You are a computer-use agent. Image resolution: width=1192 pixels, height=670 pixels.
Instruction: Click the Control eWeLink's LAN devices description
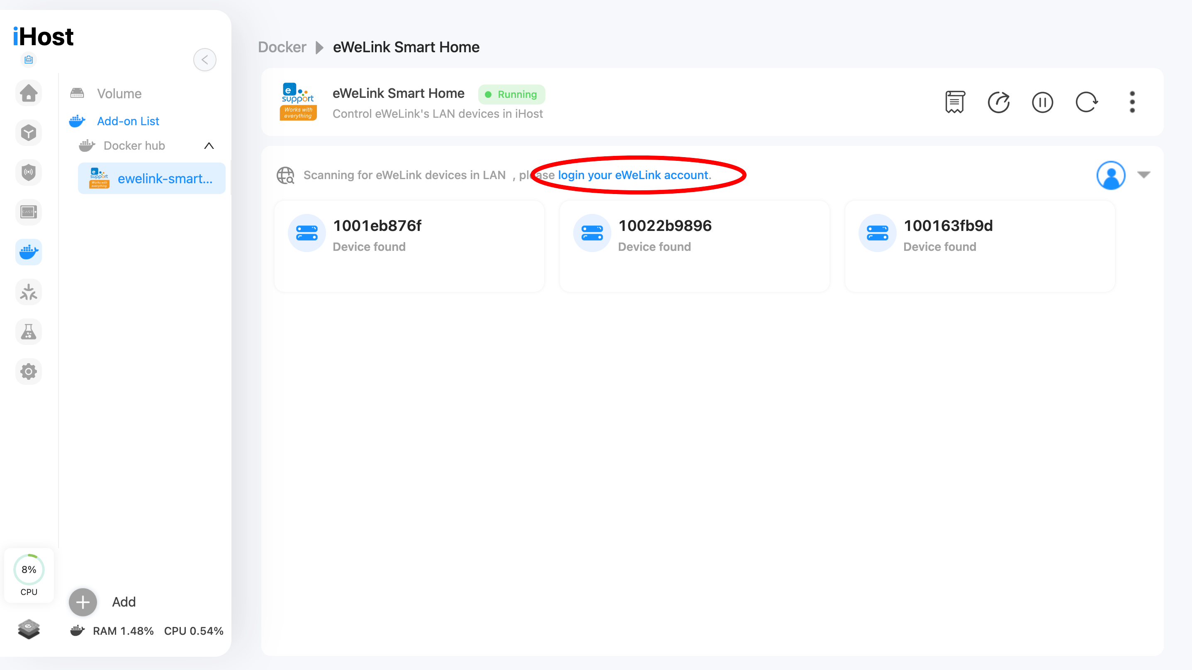tap(437, 114)
